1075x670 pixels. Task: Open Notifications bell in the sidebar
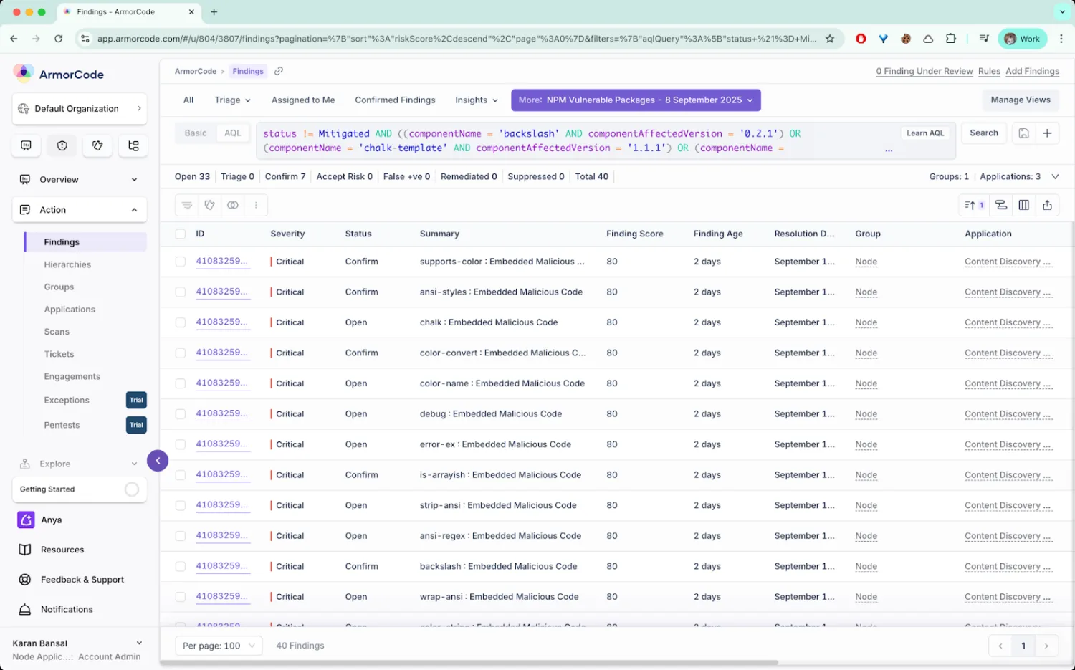click(66, 609)
